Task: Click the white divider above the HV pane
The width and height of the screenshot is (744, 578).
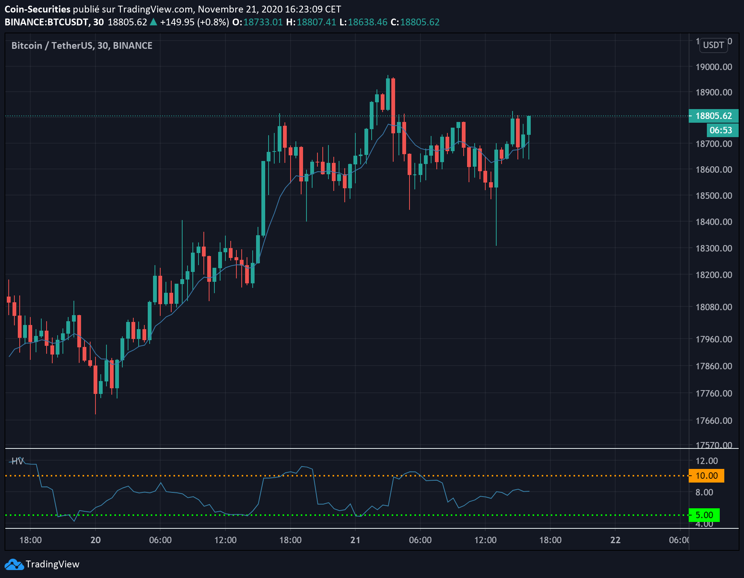Action: tap(341, 448)
